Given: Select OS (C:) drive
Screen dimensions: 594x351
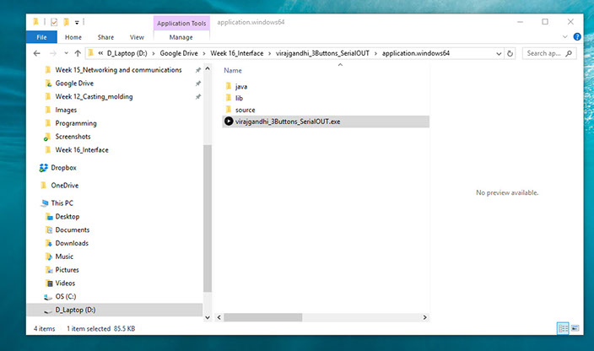Looking at the screenshot, I should pos(65,296).
